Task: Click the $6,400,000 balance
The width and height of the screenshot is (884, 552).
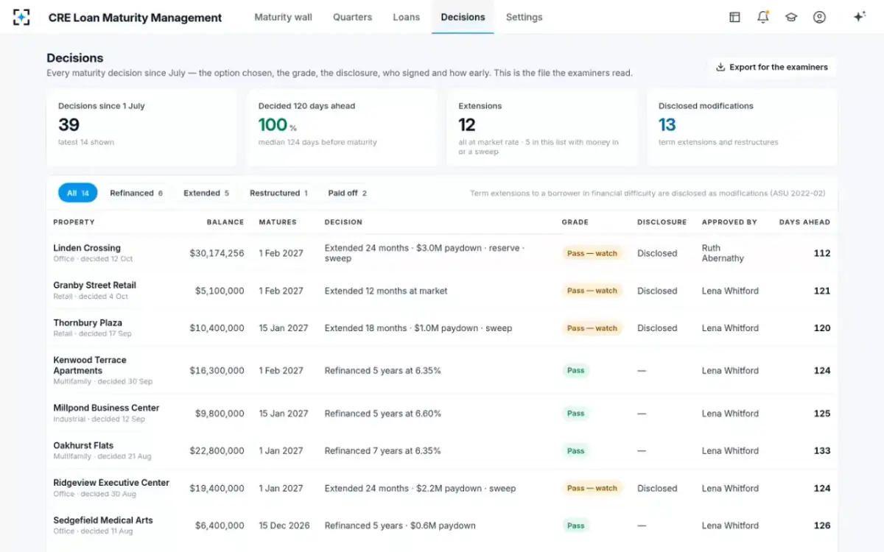Action: 220,526
